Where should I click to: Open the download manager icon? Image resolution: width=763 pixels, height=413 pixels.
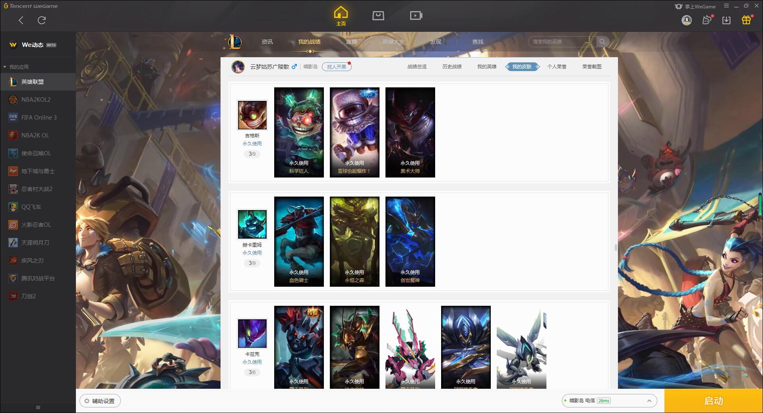(x=726, y=20)
